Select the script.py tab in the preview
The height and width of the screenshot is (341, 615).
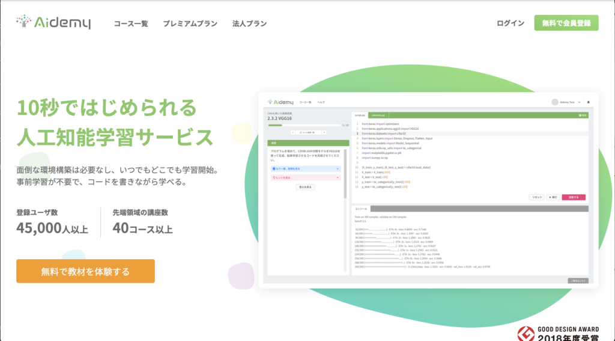(x=360, y=115)
